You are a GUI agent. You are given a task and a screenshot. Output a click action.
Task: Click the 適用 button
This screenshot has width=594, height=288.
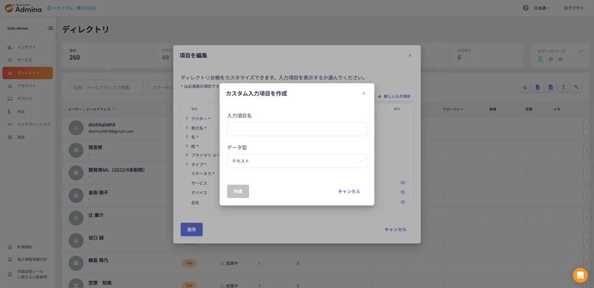click(x=192, y=229)
